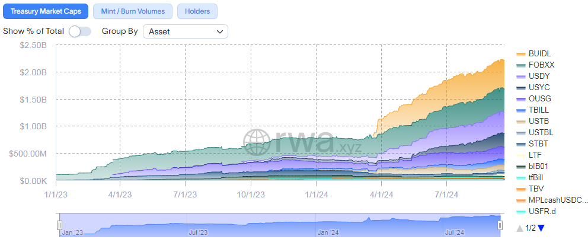Hide the FOBXX legend series
Screen dimensions: 588x252
pos(521,65)
